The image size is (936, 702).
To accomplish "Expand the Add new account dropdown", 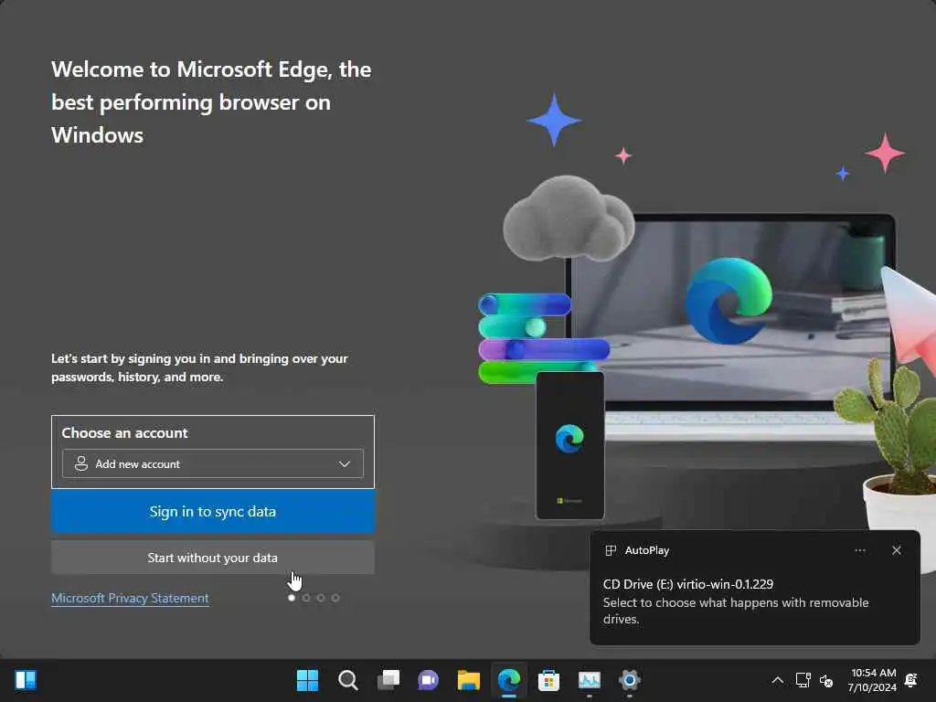I will (x=213, y=463).
